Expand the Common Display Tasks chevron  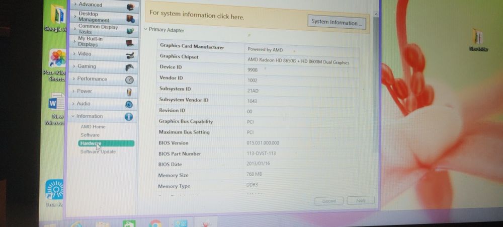75,29
